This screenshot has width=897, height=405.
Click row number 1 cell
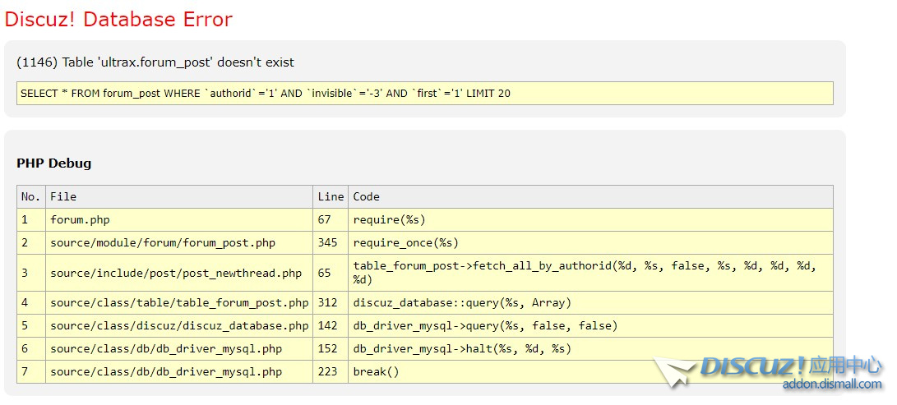click(31, 220)
